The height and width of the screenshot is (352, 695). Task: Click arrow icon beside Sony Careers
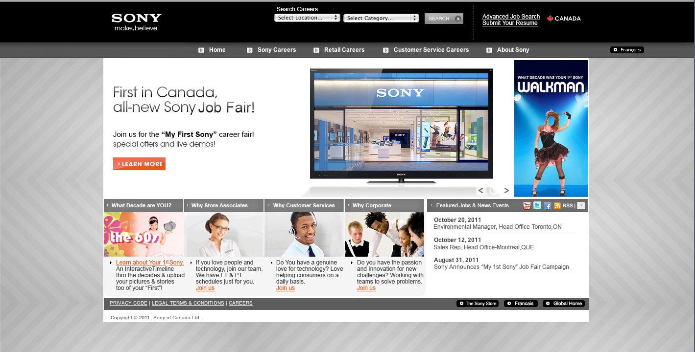[250, 50]
